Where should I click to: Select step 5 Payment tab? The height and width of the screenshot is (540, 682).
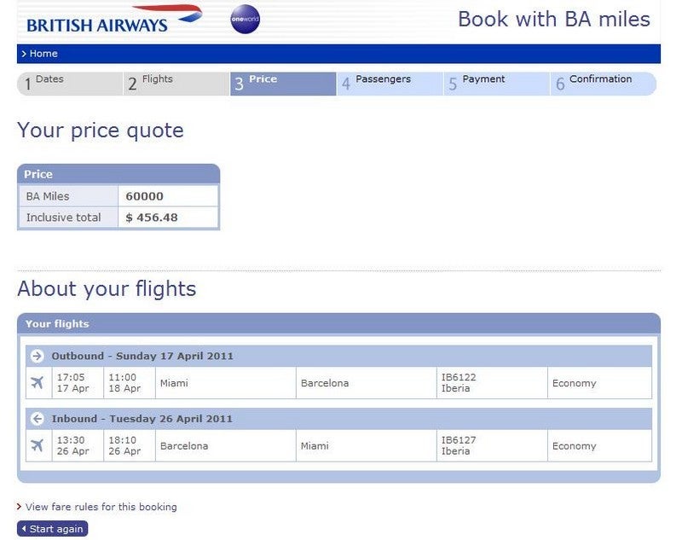pyautogui.click(x=497, y=84)
